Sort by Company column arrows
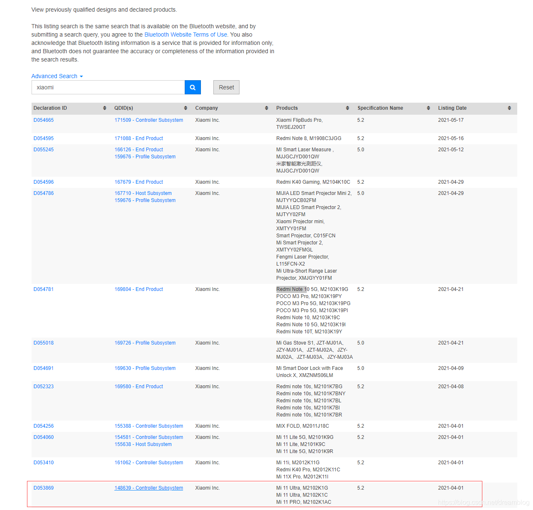533x510 pixels. (266, 108)
